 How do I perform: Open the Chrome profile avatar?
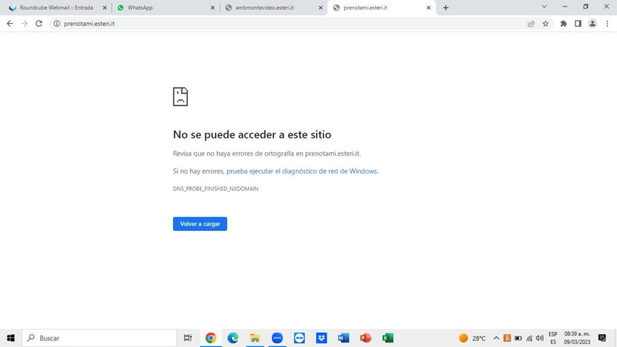pyautogui.click(x=592, y=23)
